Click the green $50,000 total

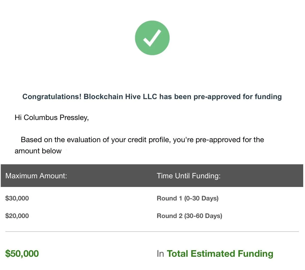point(22,254)
